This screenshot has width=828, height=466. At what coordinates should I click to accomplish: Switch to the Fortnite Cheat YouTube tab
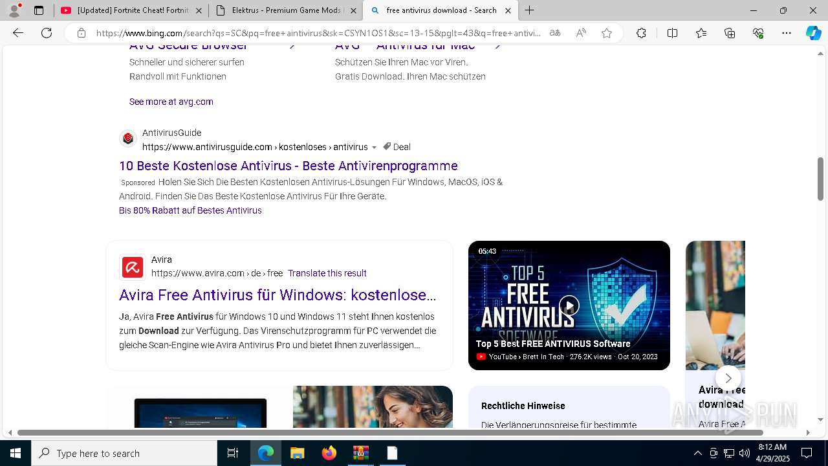(130, 10)
